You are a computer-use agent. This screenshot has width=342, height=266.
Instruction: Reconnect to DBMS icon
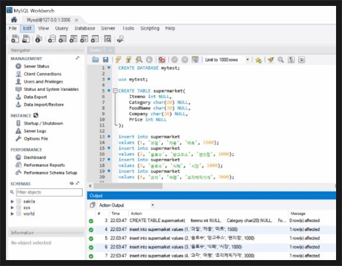click(x=121, y=39)
